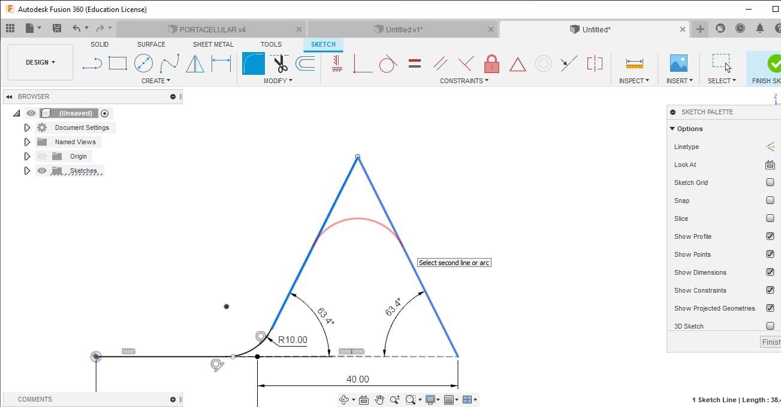
Task: Apply Horizontal/Vertical constraint
Action: tap(337, 63)
